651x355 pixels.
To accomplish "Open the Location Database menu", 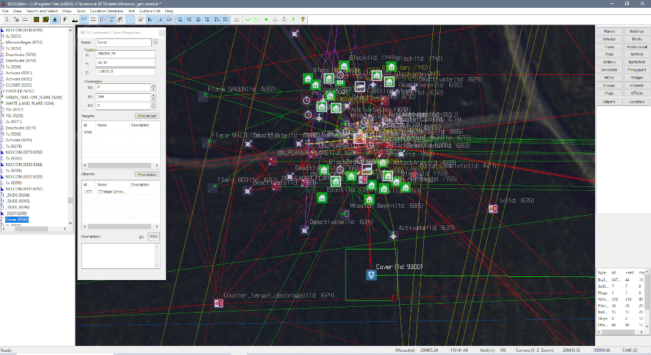I will [x=108, y=11].
